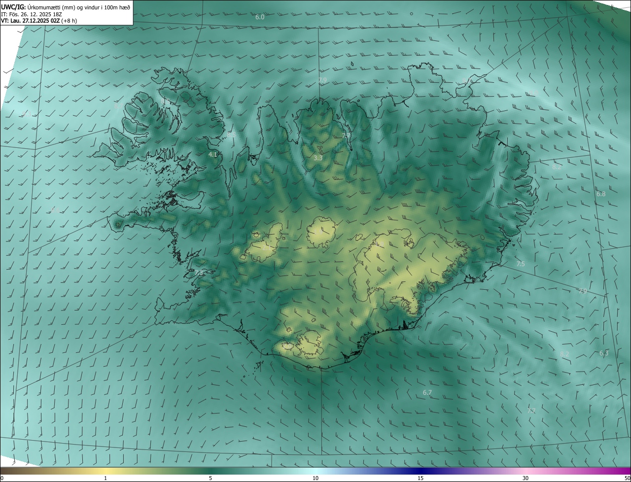Image resolution: width=631 pixels, height=482 pixels.
Task: Click the map value "6.3"
Action: coord(604,353)
